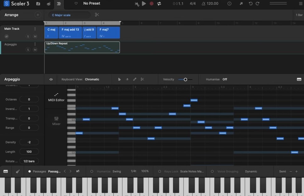Select the pencil draw tool

135,79
